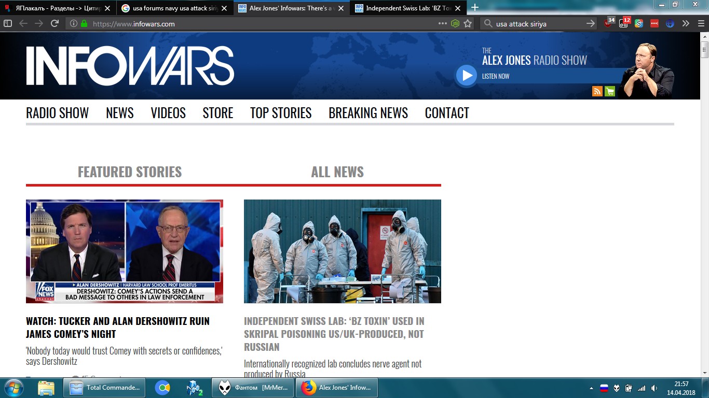Click the LISTEN NOW link
Screen dimensions: 709x398
coord(496,76)
